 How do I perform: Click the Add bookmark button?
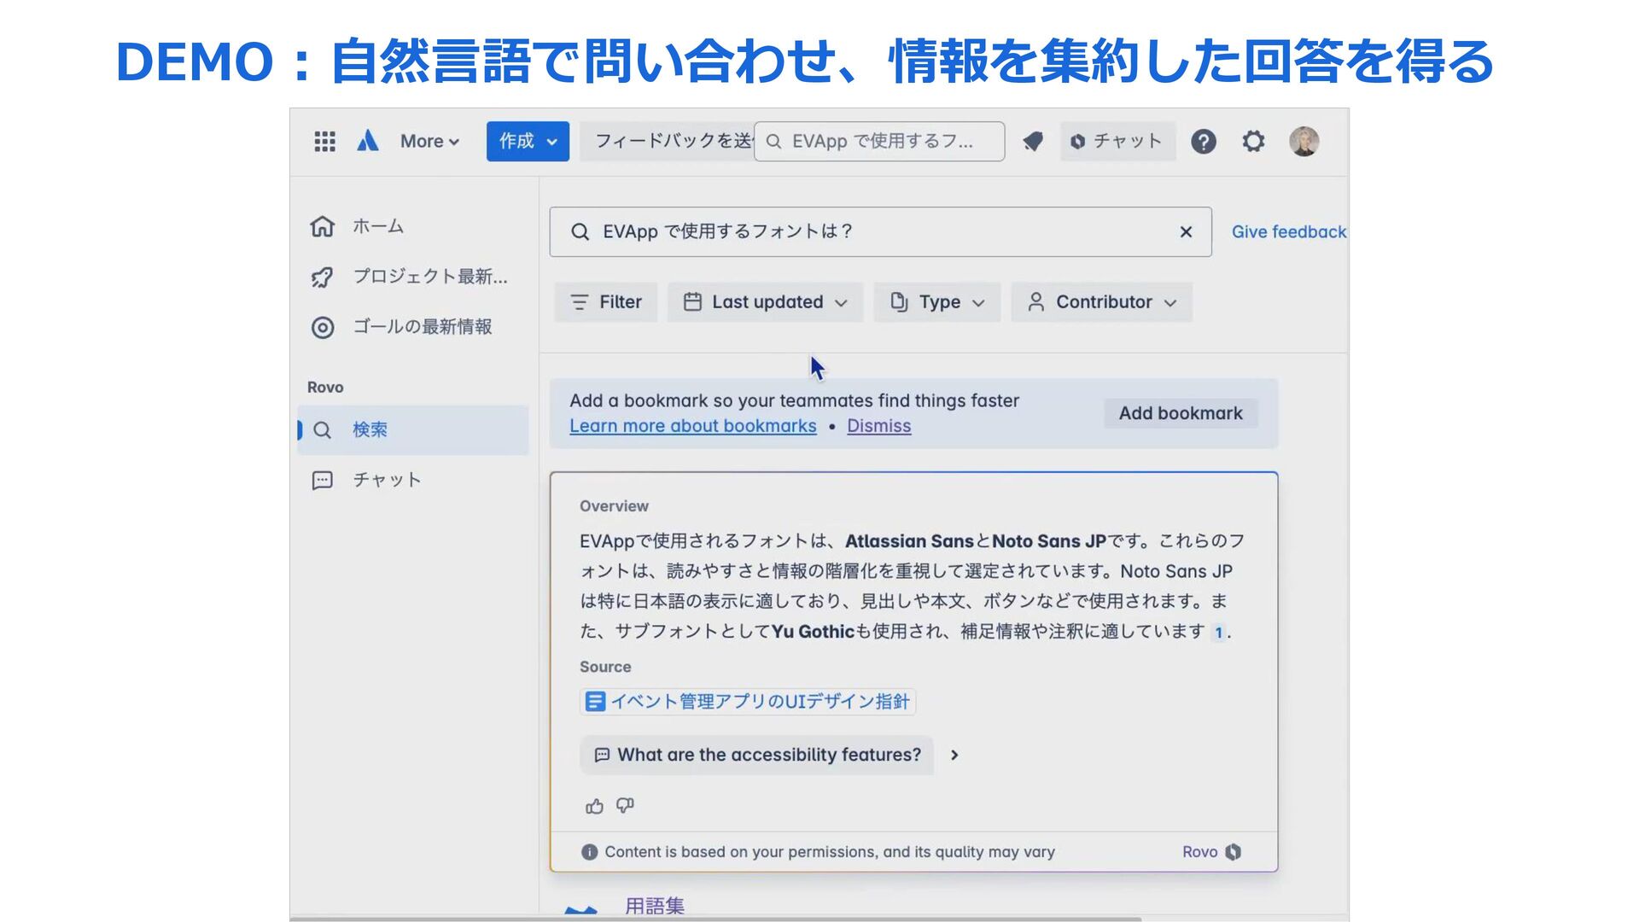(x=1181, y=413)
